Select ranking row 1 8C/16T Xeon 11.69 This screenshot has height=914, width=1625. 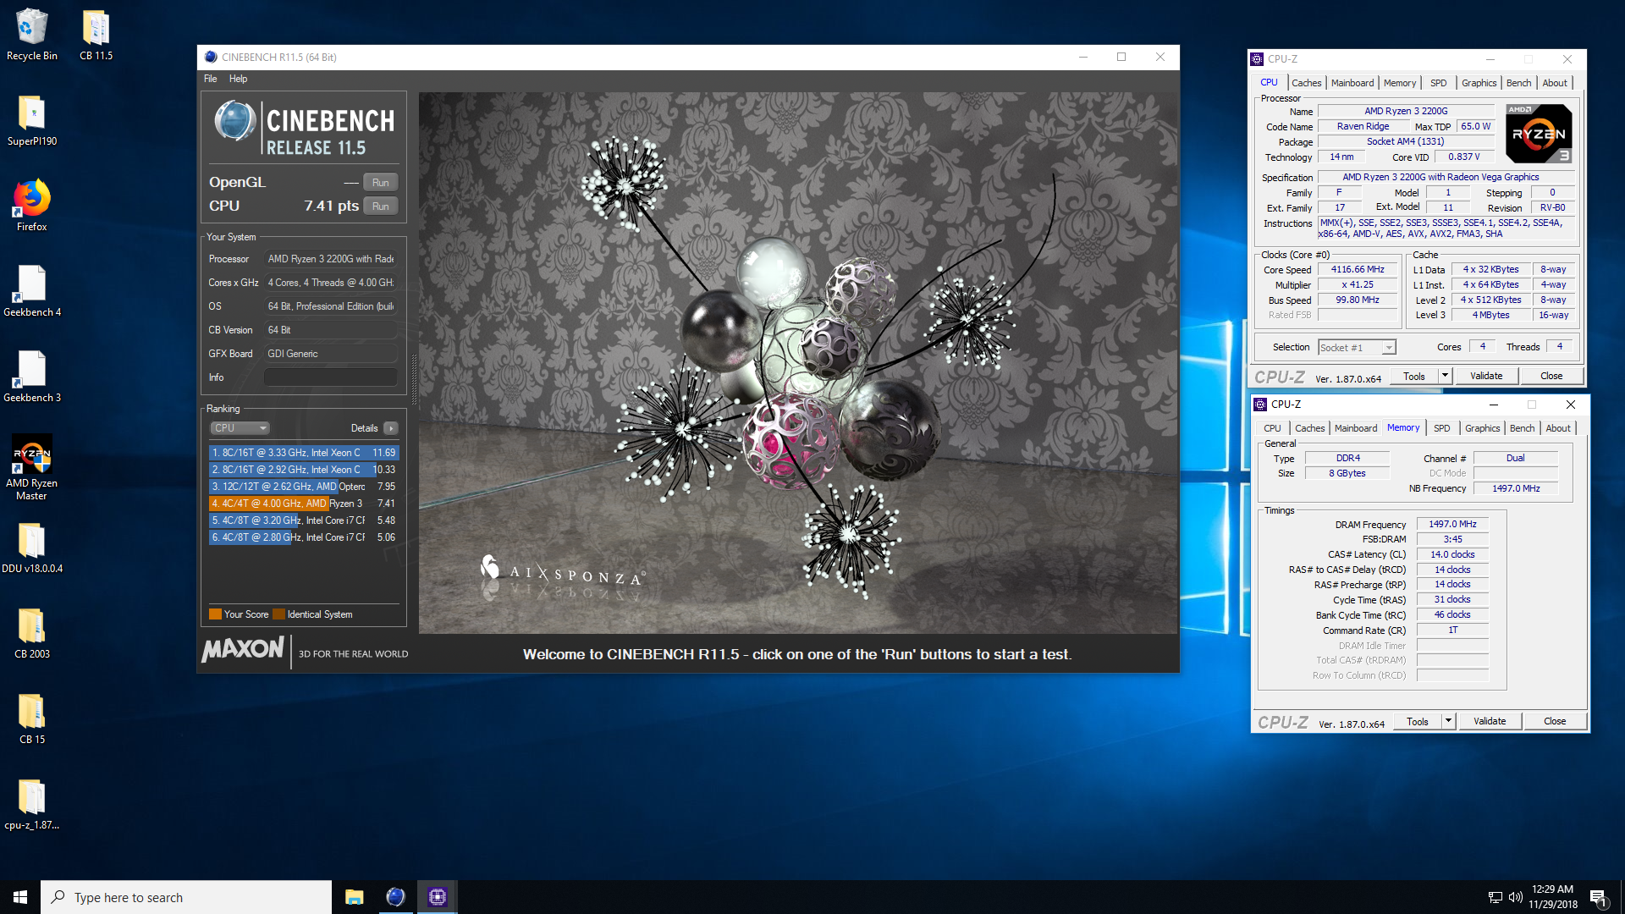click(x=304, y=453)
